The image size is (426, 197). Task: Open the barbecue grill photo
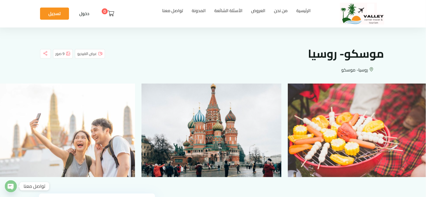point(357,130)
